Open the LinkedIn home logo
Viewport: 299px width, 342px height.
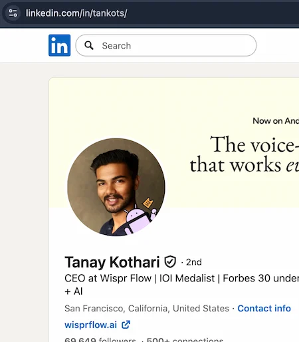pyautogui.click(x=59, y=45)
